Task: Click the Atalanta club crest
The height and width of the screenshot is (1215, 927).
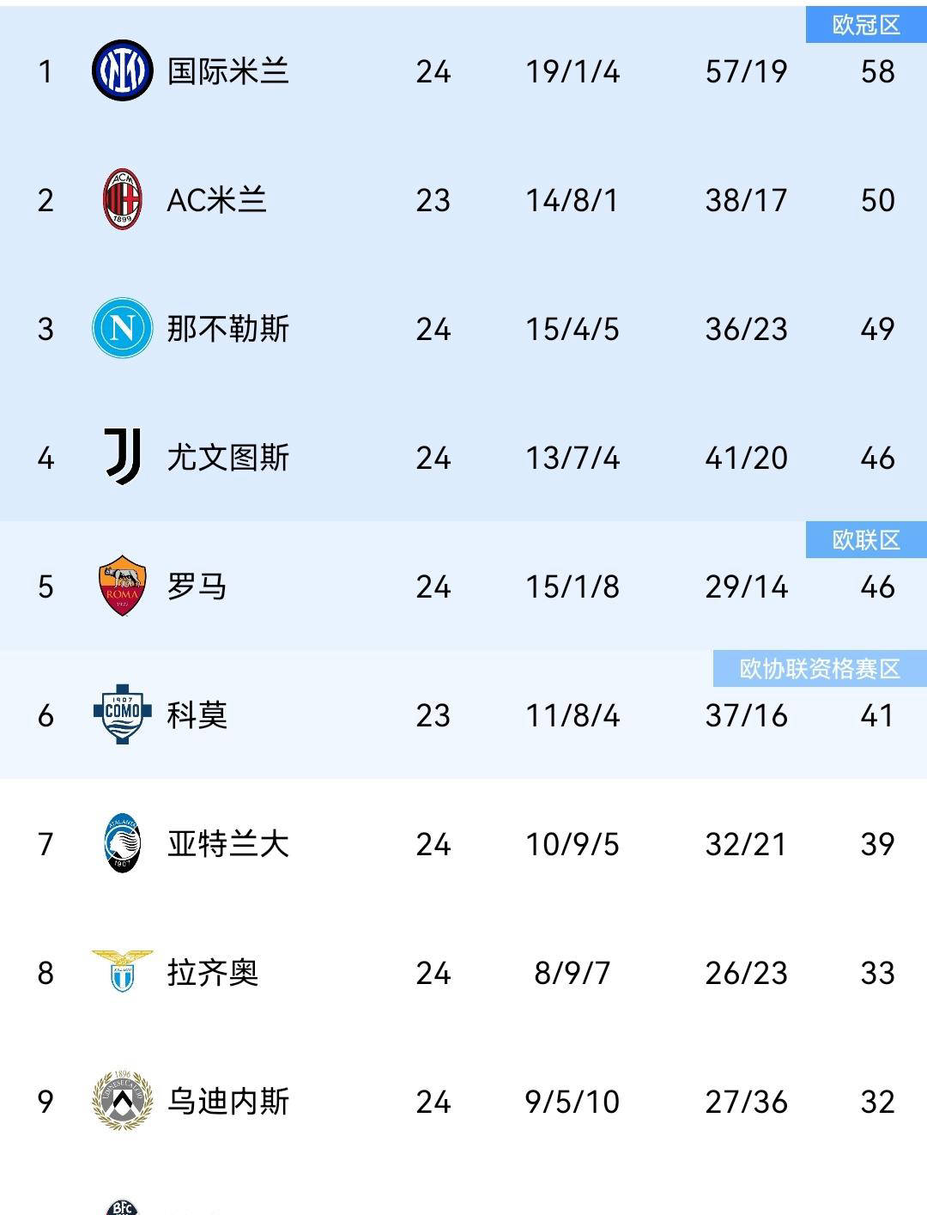Action: [122, 843]
